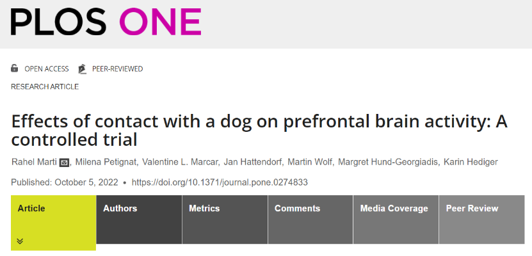Click the open access lock icon
The image size is (532, 256).
(15, 68)
